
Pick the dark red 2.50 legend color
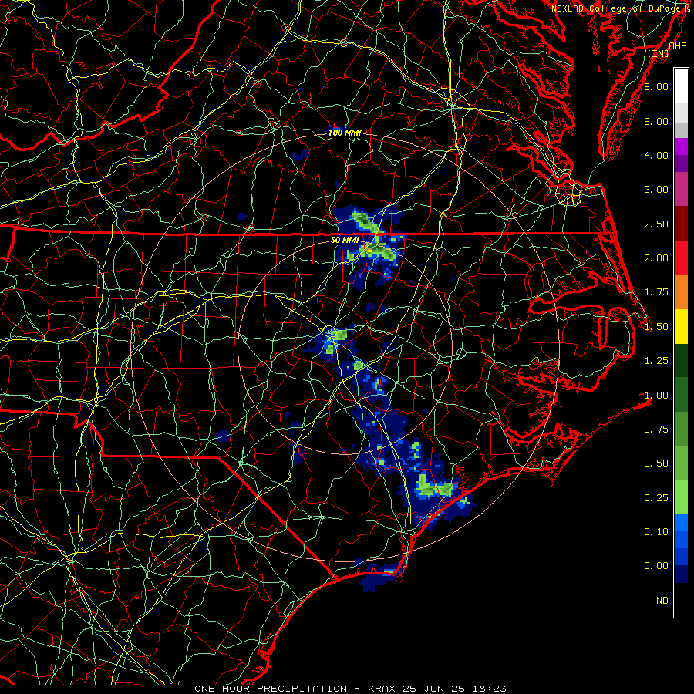tap(681, 224)
